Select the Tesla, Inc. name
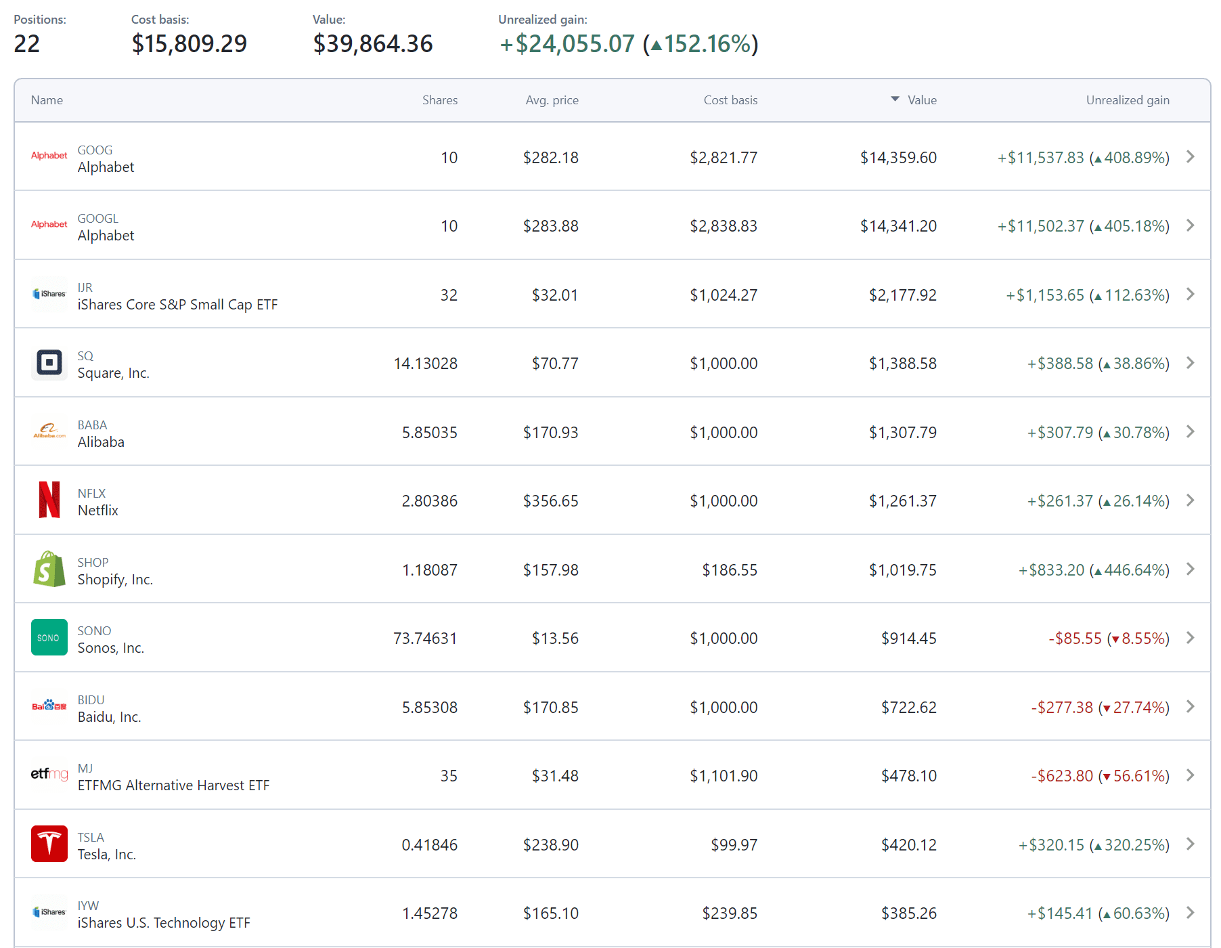1221x948 pixels. [x=106, y=855]
